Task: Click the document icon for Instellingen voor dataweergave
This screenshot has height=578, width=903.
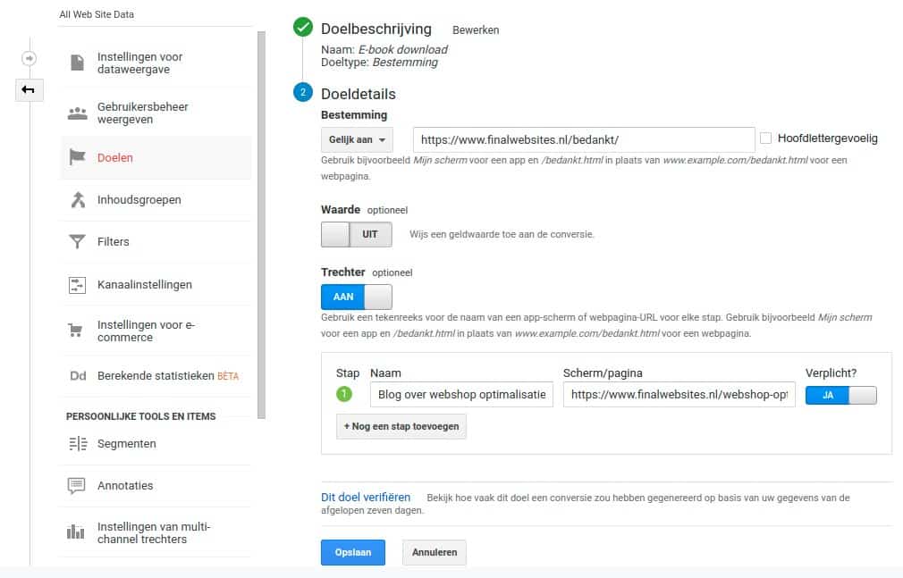Action: 78,63
